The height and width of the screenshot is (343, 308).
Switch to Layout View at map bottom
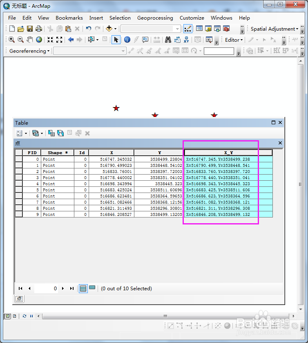(15, 316)
